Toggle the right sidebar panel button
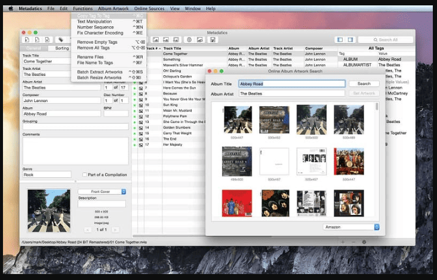The height and width of the screenshot is (280, 437). (350, 40)
